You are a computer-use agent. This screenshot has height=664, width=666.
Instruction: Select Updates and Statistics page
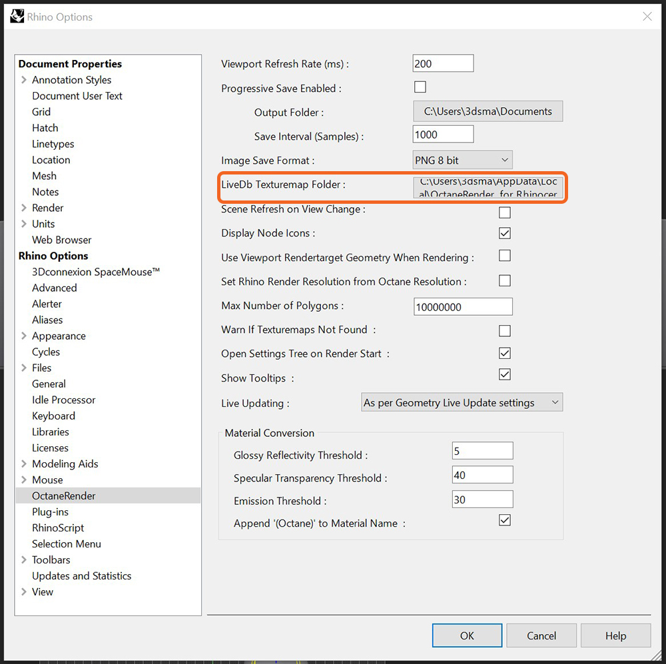tap(81, 575)
